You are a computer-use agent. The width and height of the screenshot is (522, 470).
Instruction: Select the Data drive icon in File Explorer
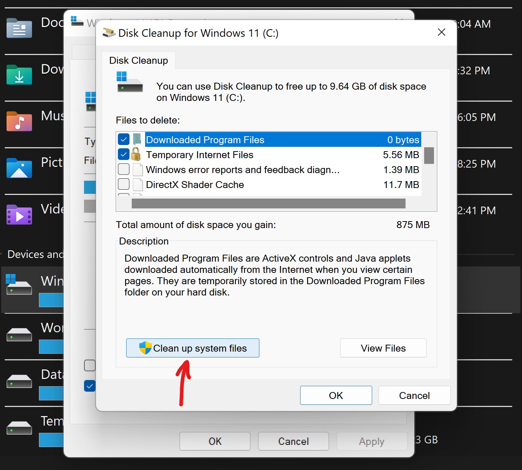click(x=19, y=381)
